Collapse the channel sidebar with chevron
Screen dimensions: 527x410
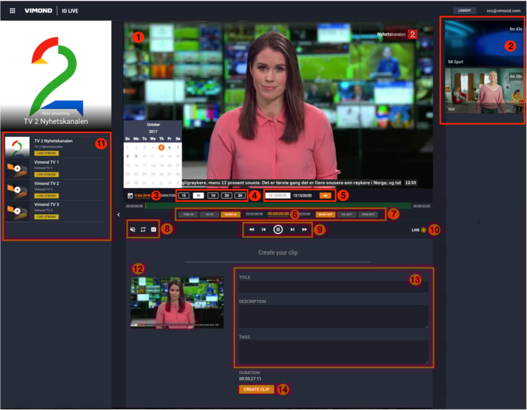(119, 215)
